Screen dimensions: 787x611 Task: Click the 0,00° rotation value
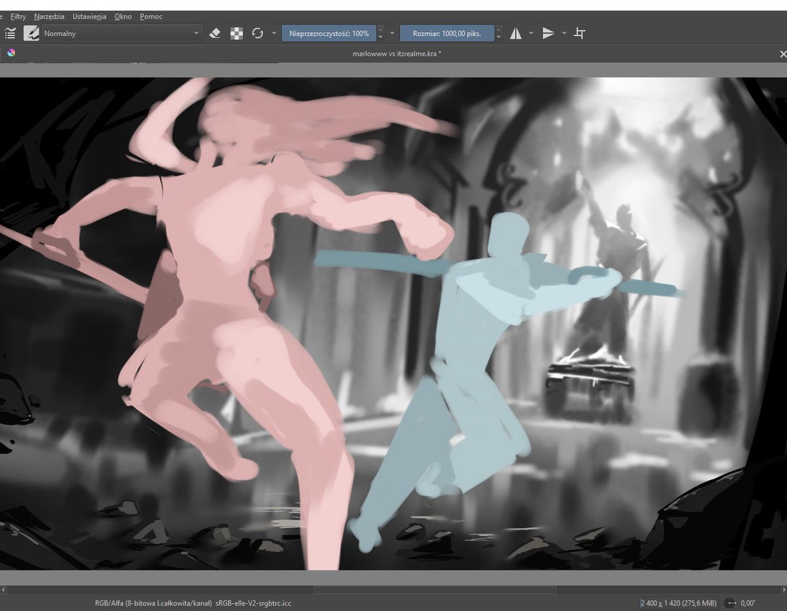click(x=748, y=603)
